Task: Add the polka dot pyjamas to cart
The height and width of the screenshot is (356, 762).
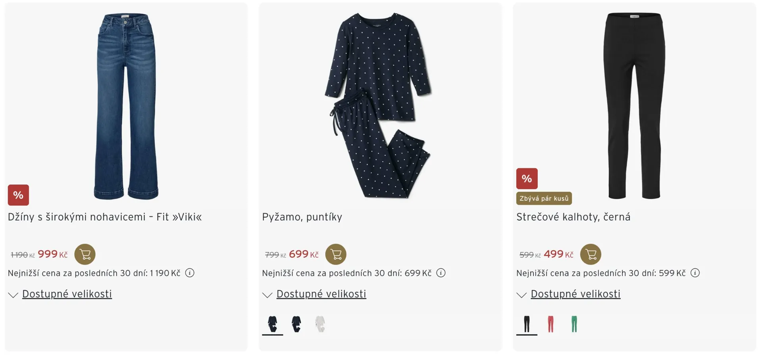Action: pyautogui.click(x=336, y=254)
